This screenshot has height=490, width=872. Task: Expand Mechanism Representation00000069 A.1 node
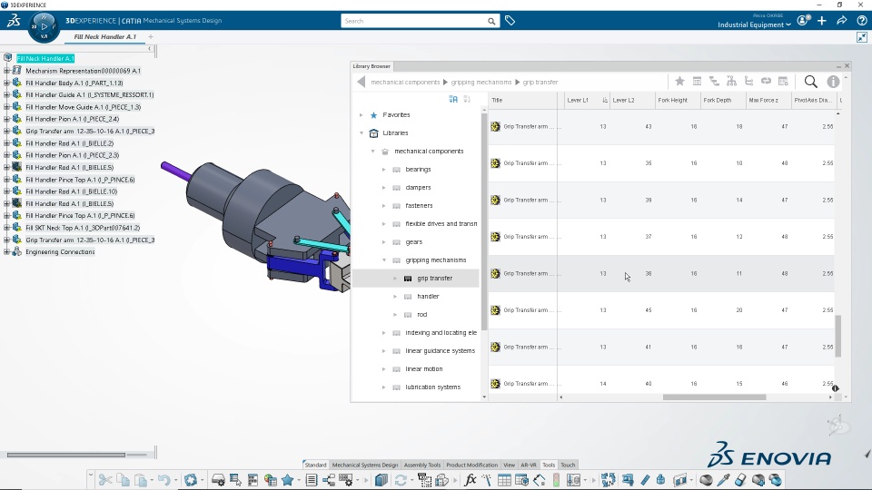[6, 71]
